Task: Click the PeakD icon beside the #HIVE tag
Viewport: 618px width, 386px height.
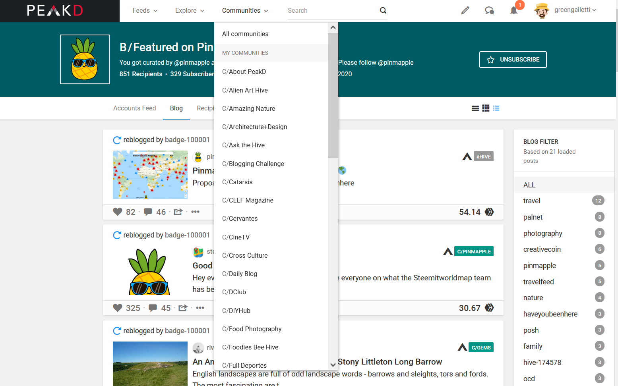Action: (467, 156)
